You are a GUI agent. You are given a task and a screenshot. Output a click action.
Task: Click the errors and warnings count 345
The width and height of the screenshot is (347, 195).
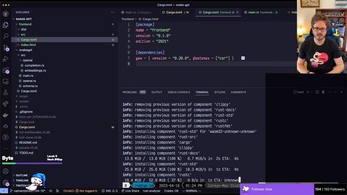click(110, 191)
